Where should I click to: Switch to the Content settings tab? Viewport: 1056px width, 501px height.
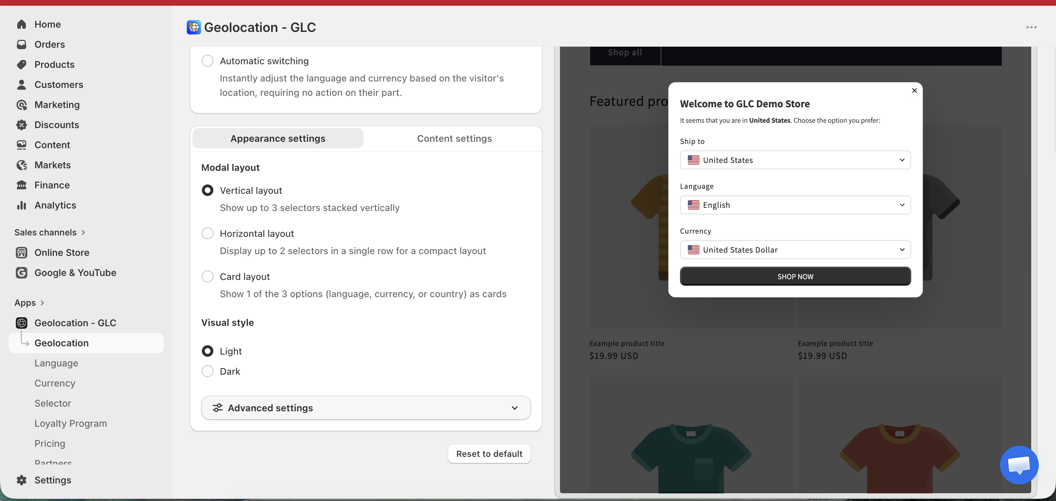point(454,138)
